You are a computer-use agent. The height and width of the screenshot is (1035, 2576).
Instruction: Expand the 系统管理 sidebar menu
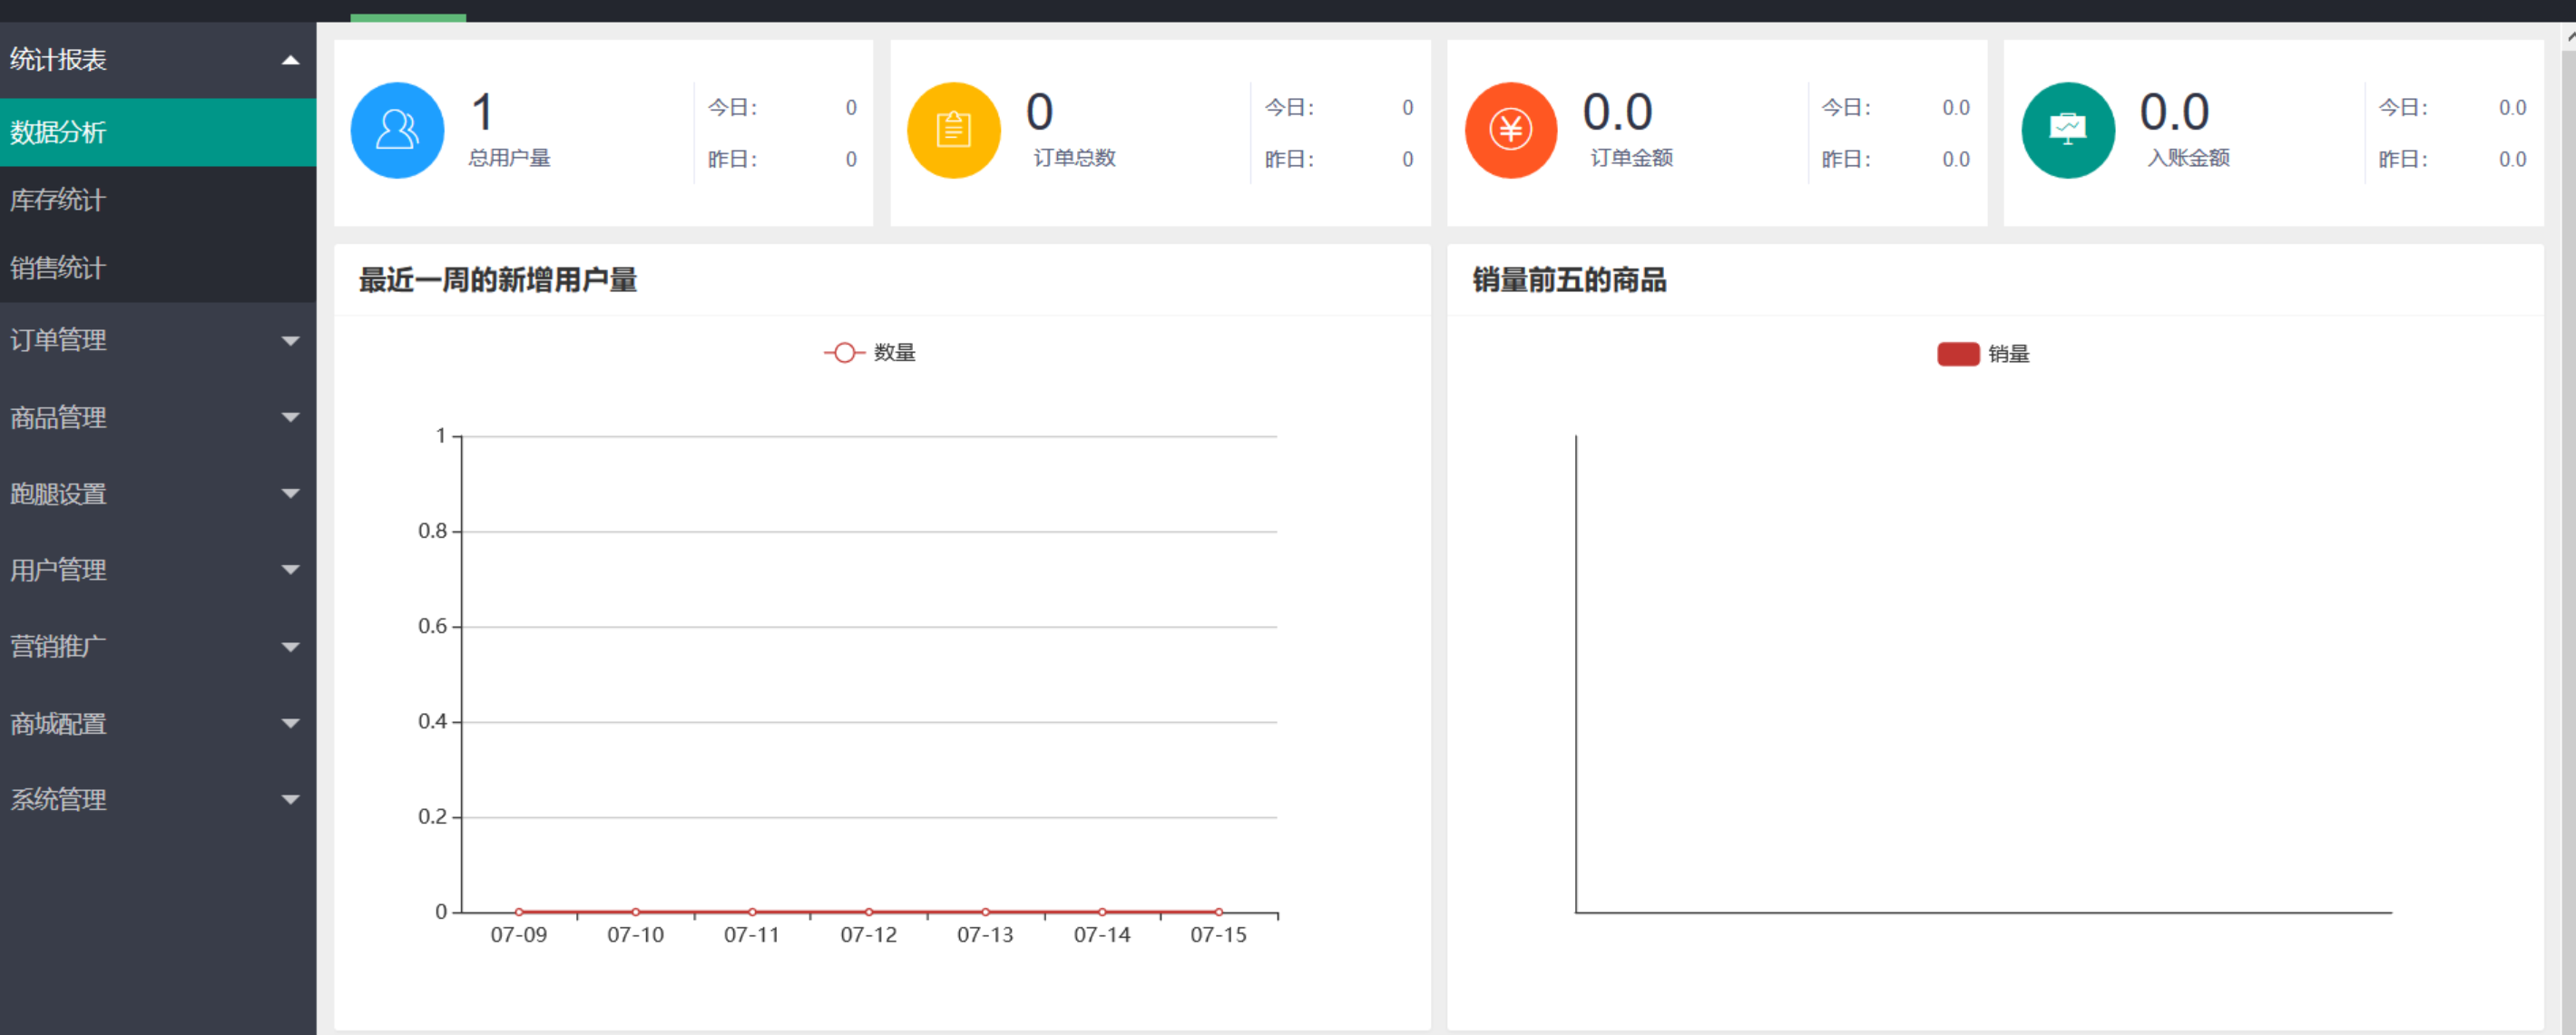[x=158, y=799]
